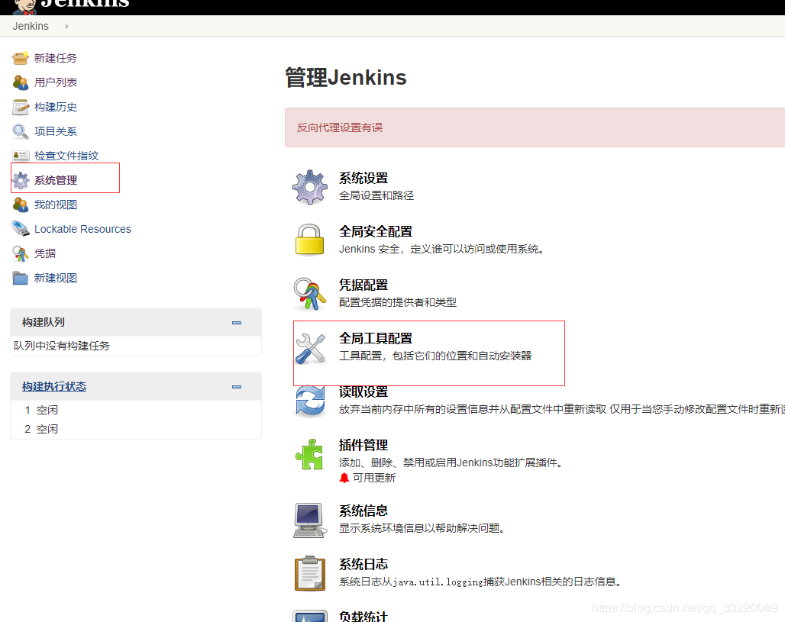
Task: Click the 读取设置 refresh arrows icon
Action: point(310,401)
